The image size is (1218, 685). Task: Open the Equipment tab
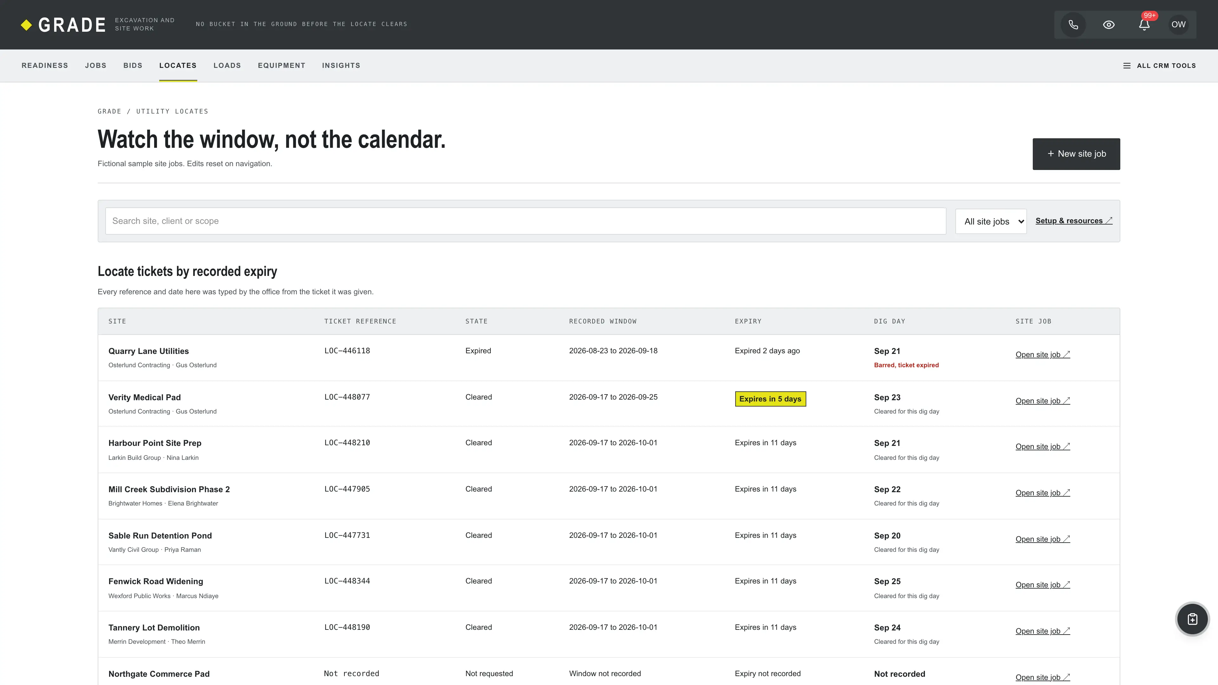pos(281,66)
